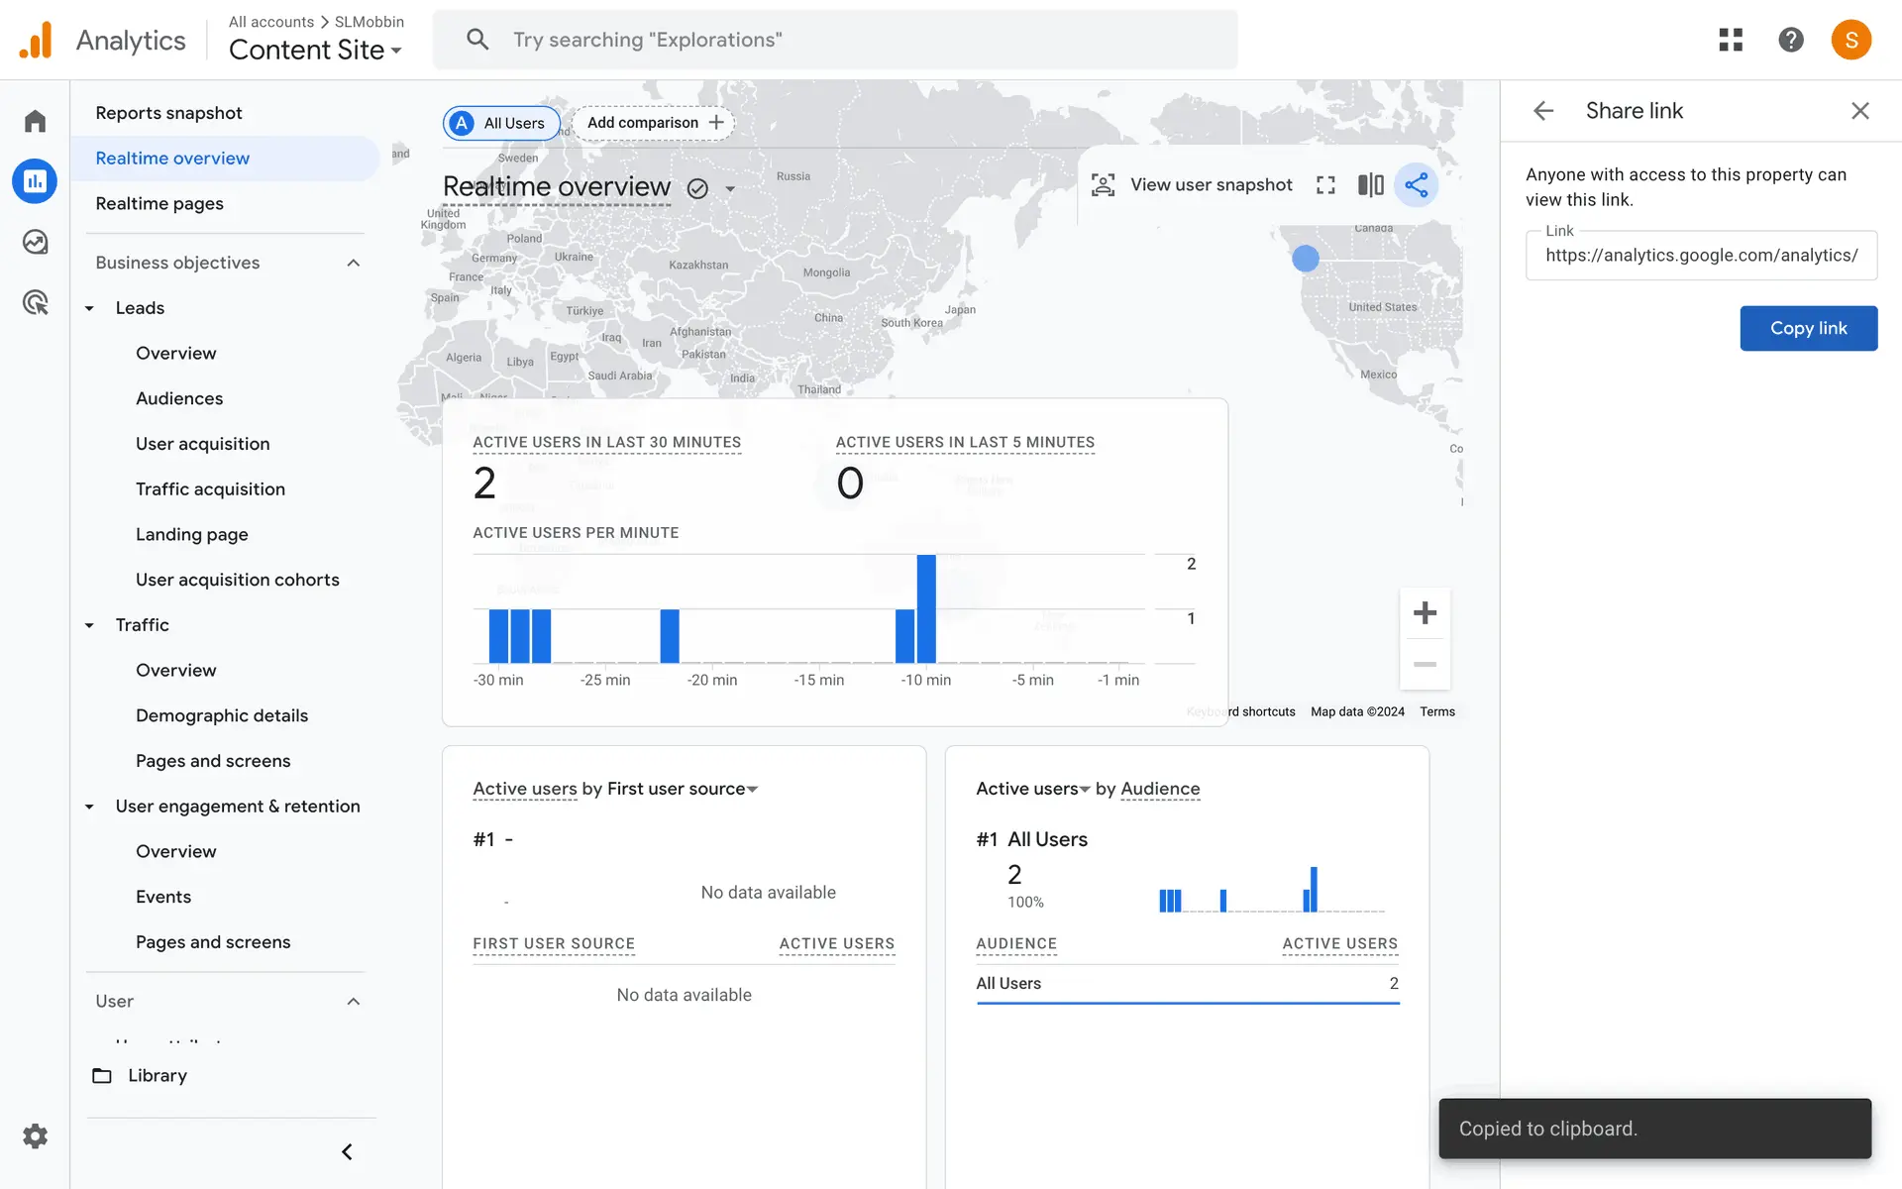The width and height of the screenshot is (1902, 1189).
Task: Collapse the Leads tree group
Action: click(x=90, y=308)
